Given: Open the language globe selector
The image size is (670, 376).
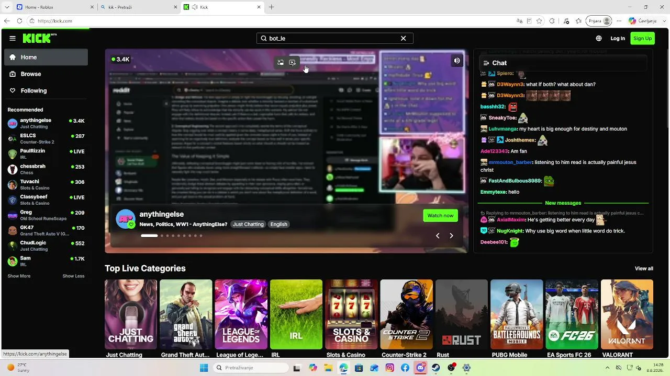Looking at the screenshot, I should 599,38.
